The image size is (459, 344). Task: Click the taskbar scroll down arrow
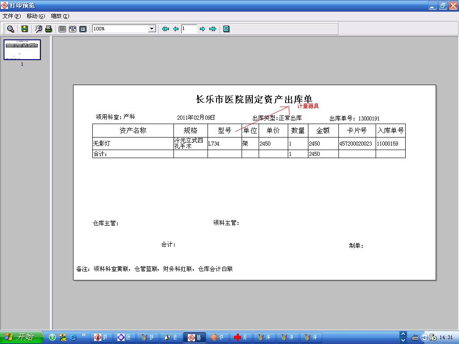403,340
